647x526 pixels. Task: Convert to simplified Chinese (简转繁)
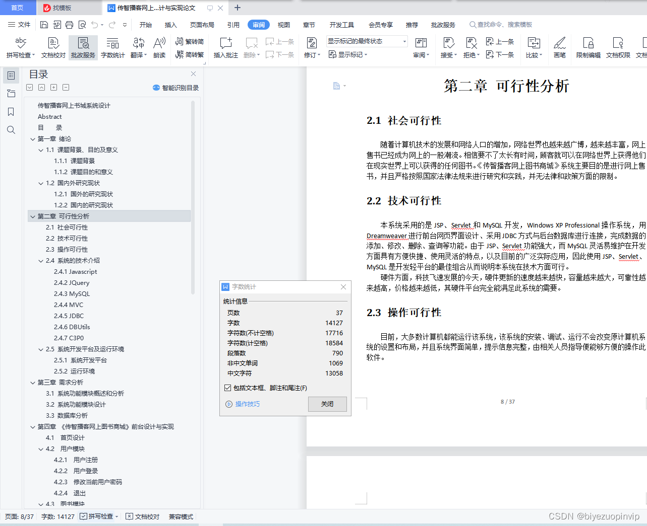tap(190, 54)
